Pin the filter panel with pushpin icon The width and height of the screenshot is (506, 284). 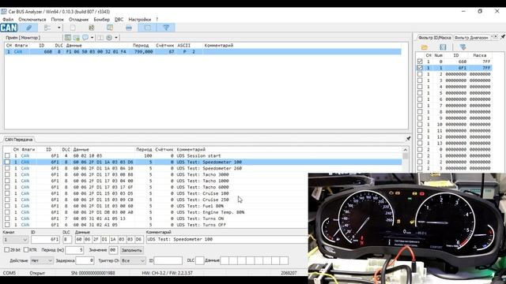point(503,37)
